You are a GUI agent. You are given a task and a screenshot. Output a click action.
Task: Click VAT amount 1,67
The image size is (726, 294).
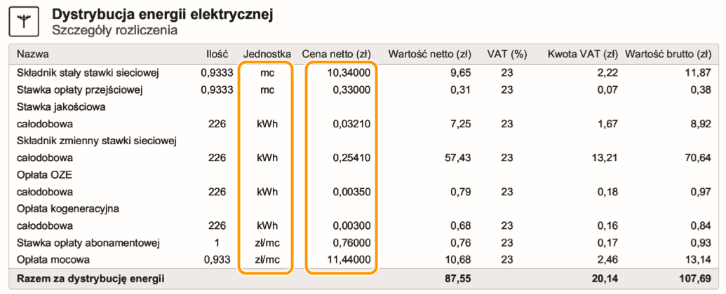pyautogui.click(x=607, y=124)
